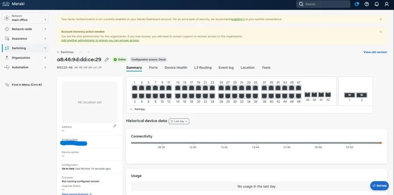Select switch port 36 icon

(256, 96)
